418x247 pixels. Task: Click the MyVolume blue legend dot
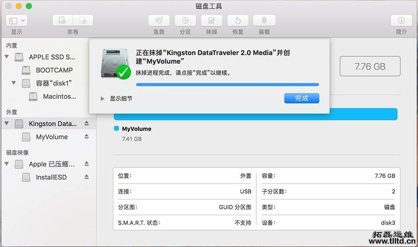[x=116, y=129]
